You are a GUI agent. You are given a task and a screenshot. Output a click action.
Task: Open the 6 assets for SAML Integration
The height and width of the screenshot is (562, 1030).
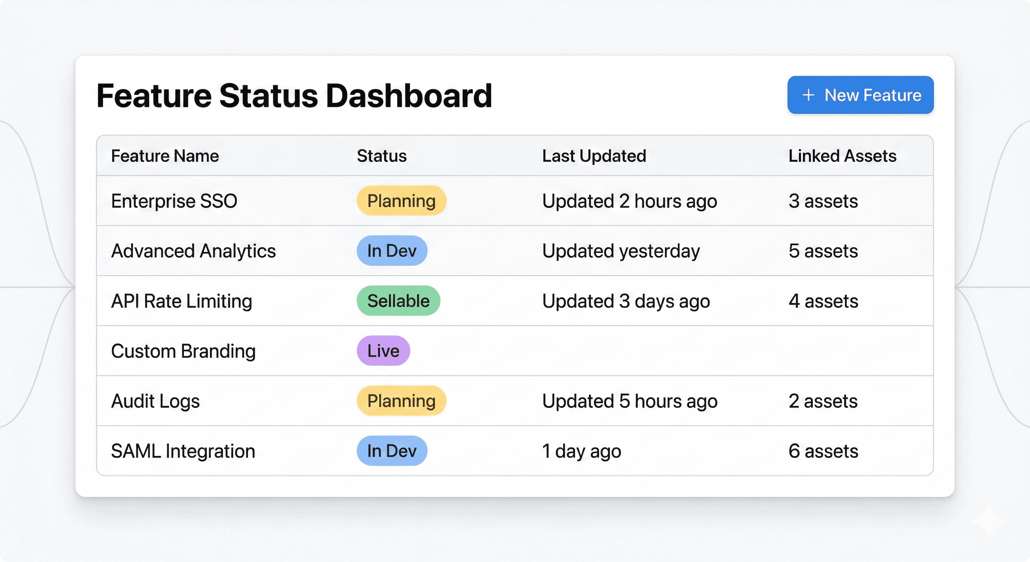823,451
